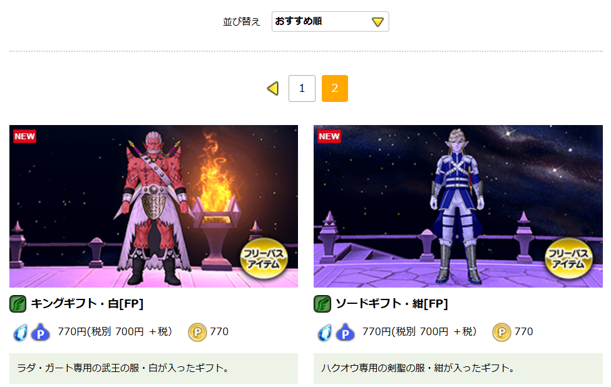Viewport: 611px width, 387px height.
Task: Click the yellow dropdown arrow in sort box
Action: (377, 22)
